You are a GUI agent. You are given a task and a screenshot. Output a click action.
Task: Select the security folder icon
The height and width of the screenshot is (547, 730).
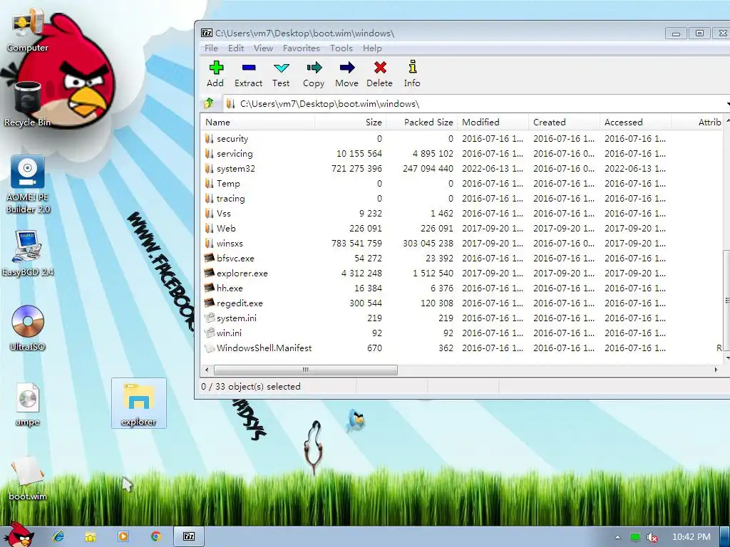coord(209,139)
